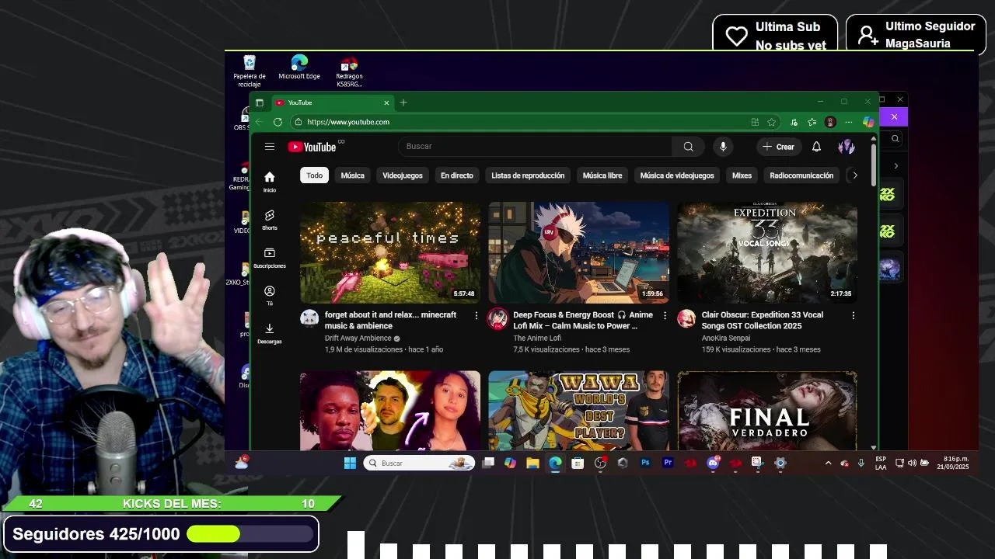
Task: Click the YouTube Buscar search field
Action: (x=535, y=146)
